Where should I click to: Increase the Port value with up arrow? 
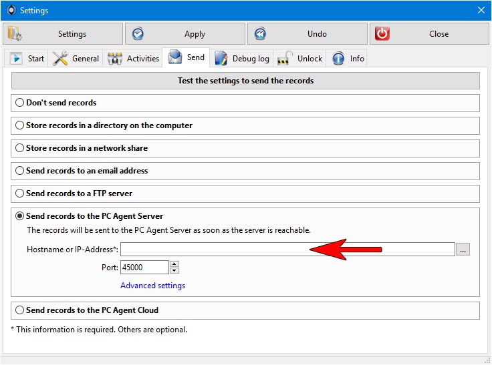pyautogui.click(x=174, y=264)
